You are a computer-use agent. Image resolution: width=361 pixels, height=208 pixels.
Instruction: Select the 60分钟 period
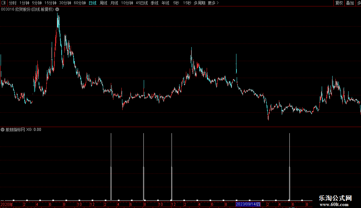80,3
